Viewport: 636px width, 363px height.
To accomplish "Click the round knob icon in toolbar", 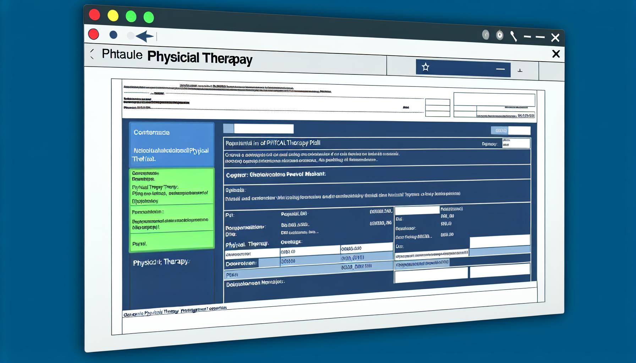I will coord(499,35).
